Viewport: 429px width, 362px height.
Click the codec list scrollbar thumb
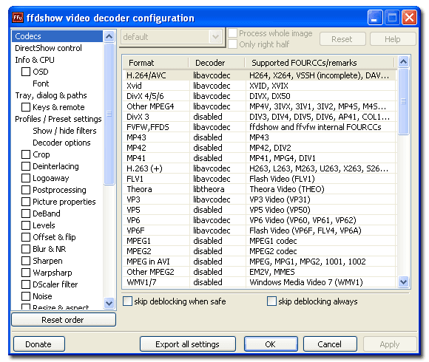(403, 101)
